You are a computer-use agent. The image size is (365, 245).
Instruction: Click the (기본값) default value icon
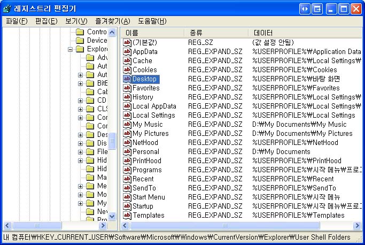[x=127, y=42]
